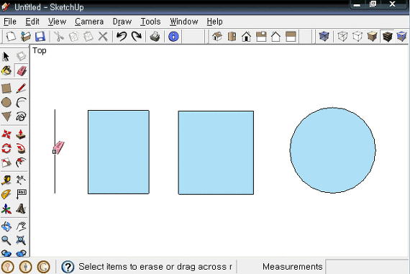Select the Rotate tool
410x274 pixels.
click(6, 148)
